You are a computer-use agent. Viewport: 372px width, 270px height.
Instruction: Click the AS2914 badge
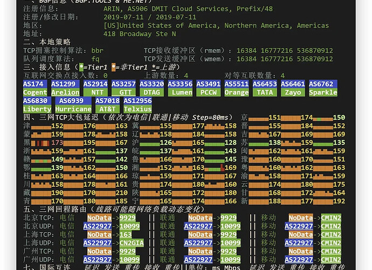click(95, 84)
